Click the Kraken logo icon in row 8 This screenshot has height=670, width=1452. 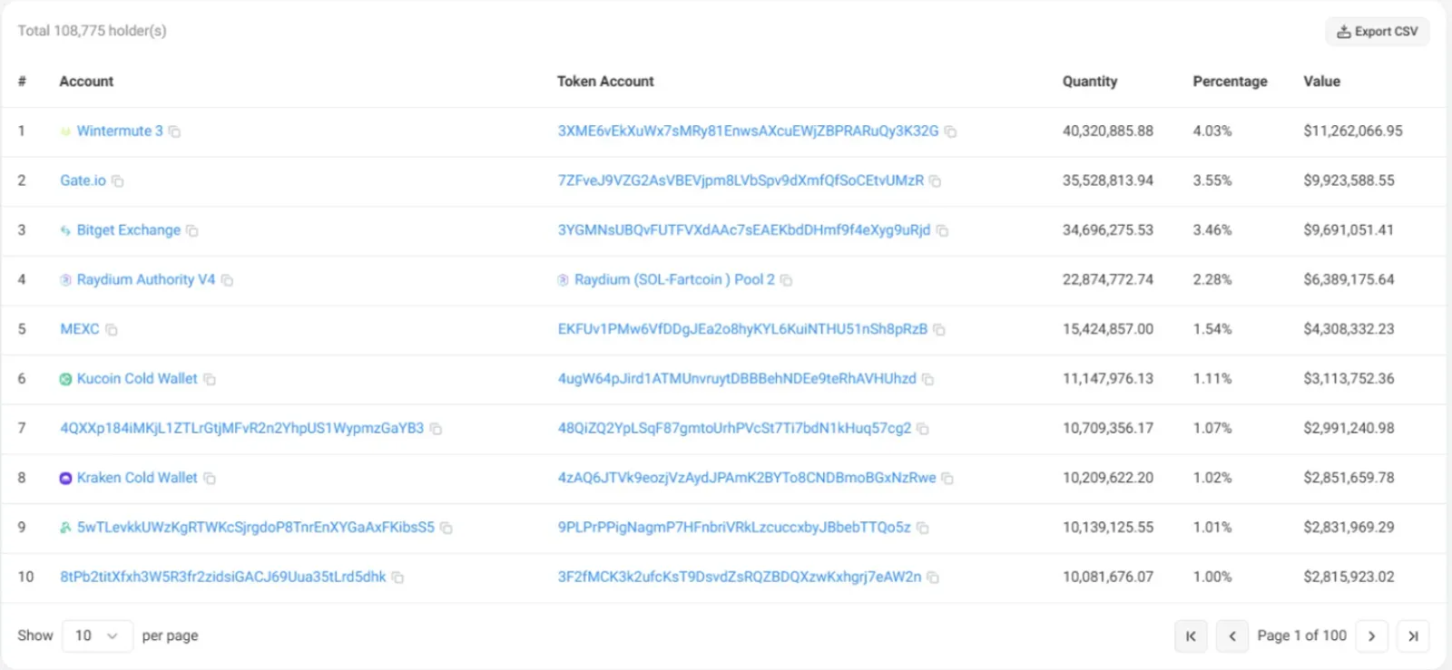click(65, 478)
